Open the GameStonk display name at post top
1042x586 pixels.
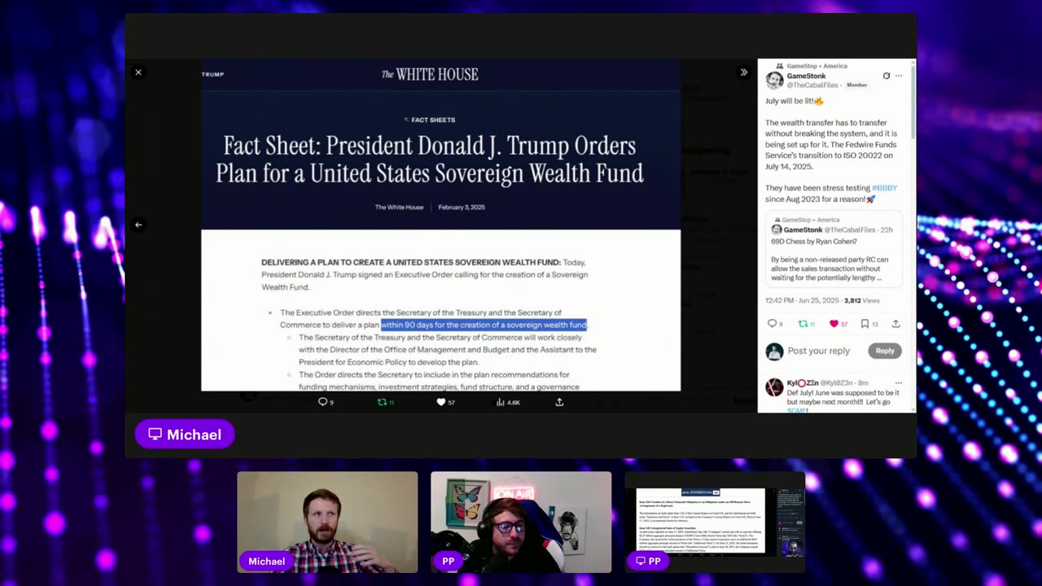pyautogui.click(x=806, y=76)
